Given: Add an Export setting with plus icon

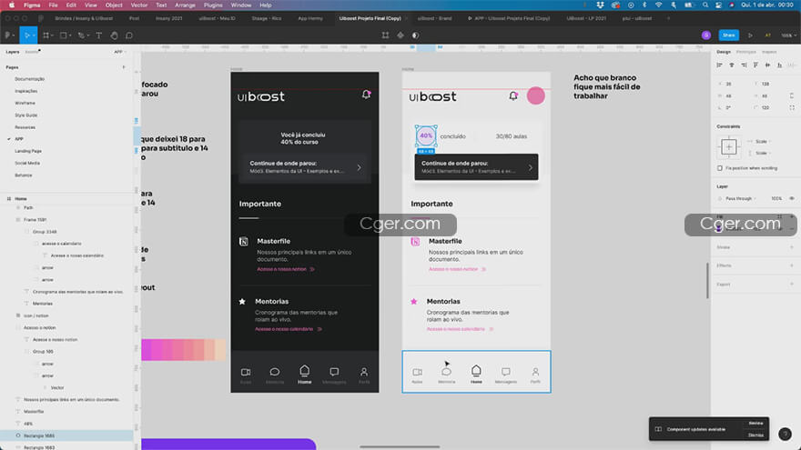Looking at the screenshot, I should (x=792, y=284).
